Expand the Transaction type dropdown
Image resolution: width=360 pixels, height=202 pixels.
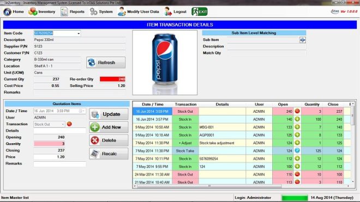tap(63, 124)
